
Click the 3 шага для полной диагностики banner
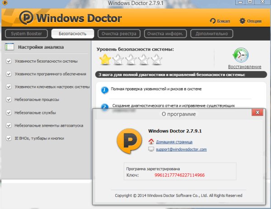pyautogui.click(x=181, y=75)
